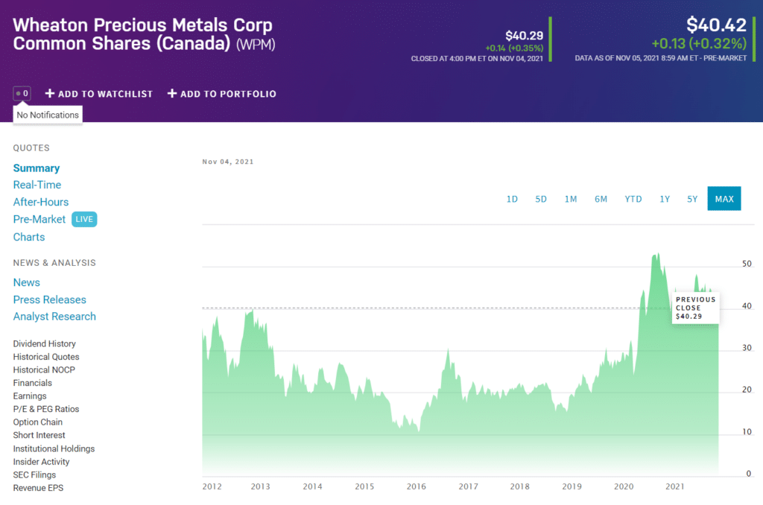Select the 5D chart range
Screen dimensions: 763x505
click(541, 199)
